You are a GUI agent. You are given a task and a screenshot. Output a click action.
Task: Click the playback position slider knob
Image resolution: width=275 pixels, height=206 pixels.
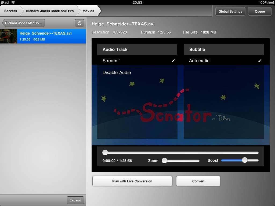105,152
